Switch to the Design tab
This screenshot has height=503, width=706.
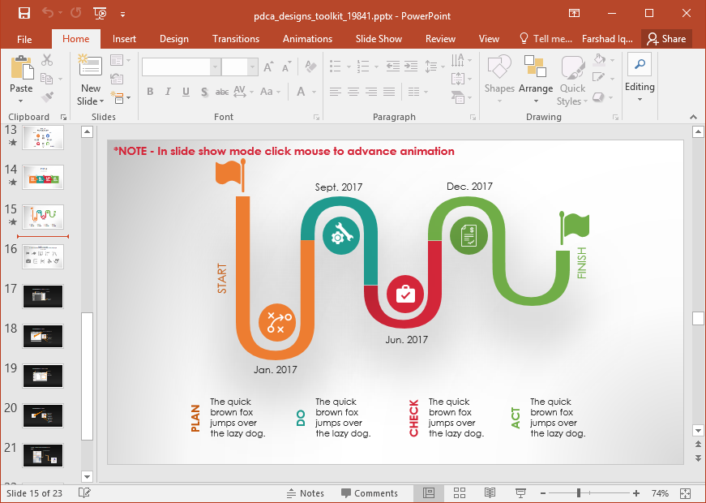coord(173,39)
